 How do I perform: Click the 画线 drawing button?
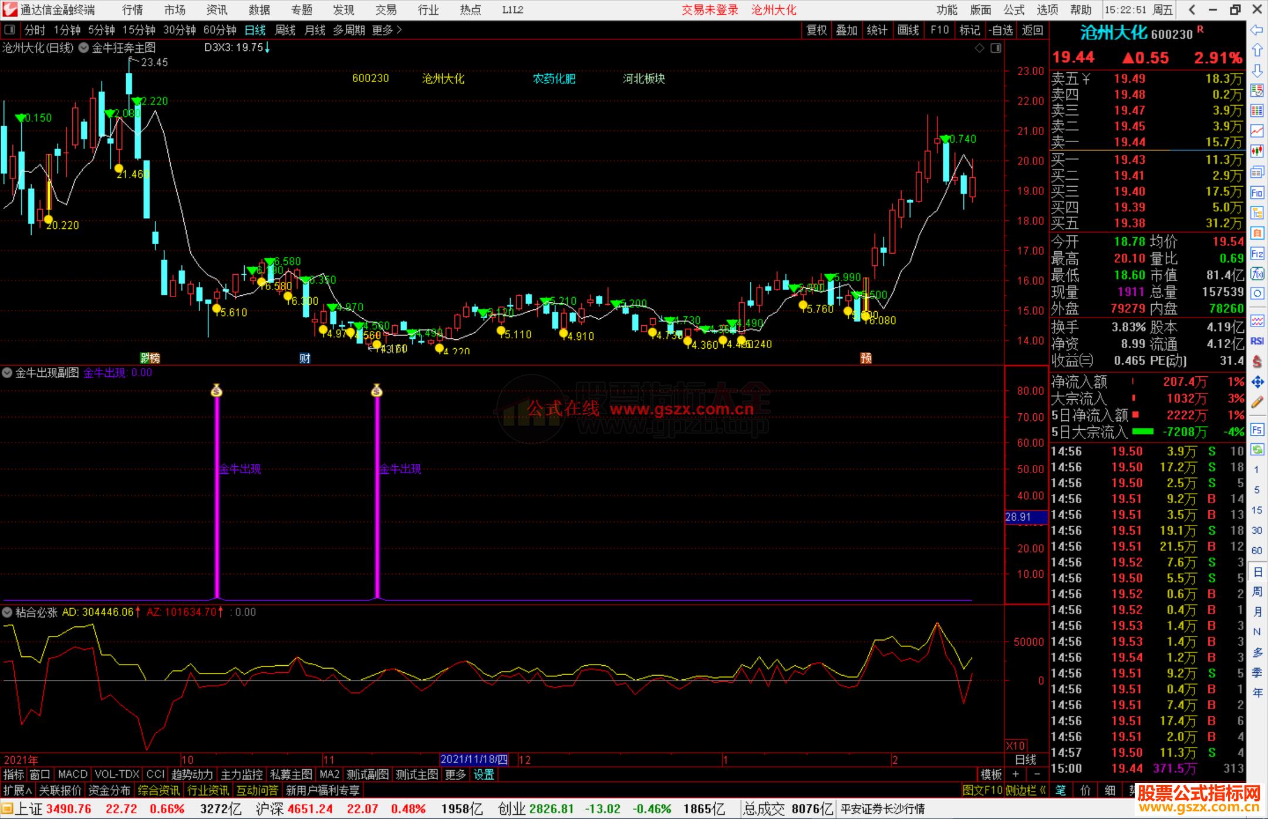coord(908,30)
